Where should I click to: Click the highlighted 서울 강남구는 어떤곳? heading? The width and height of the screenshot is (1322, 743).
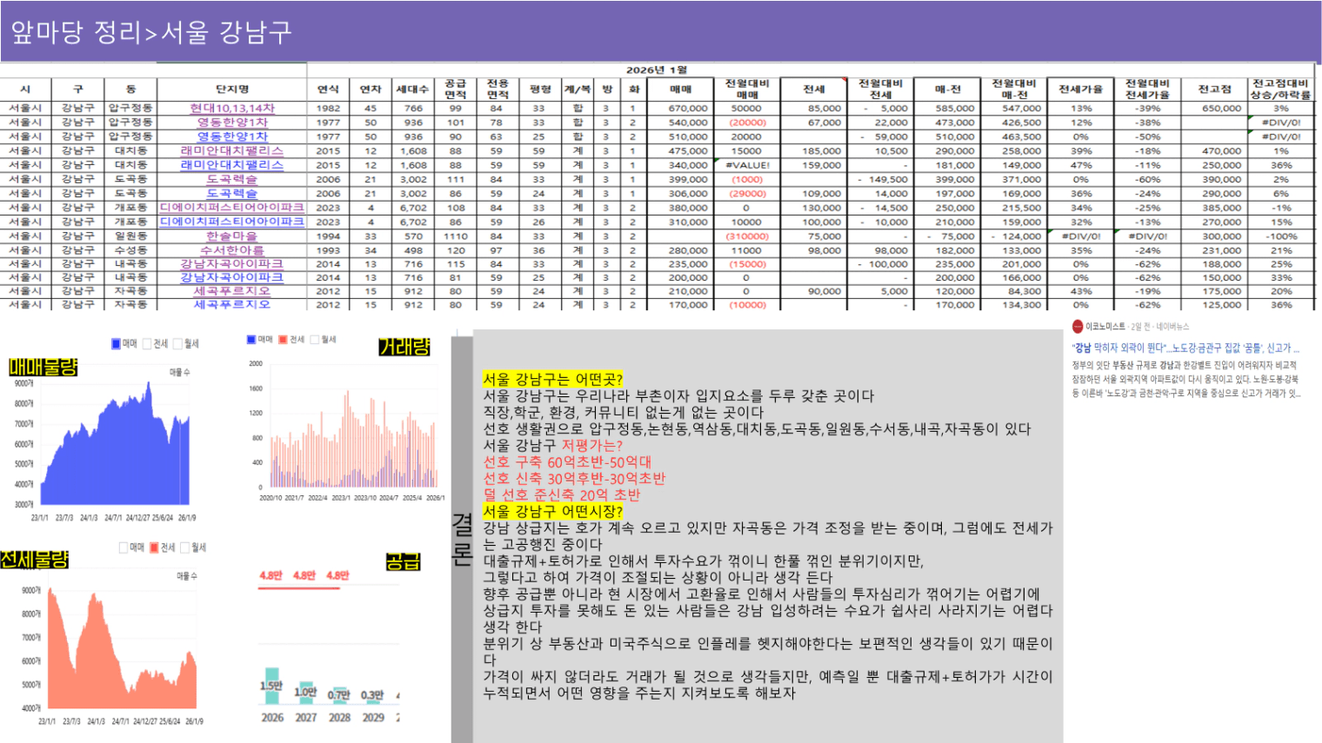click(552, 380)
